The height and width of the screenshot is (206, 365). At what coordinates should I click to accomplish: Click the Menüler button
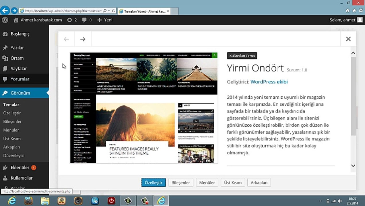pyautogui.click(x=207, y=183)
